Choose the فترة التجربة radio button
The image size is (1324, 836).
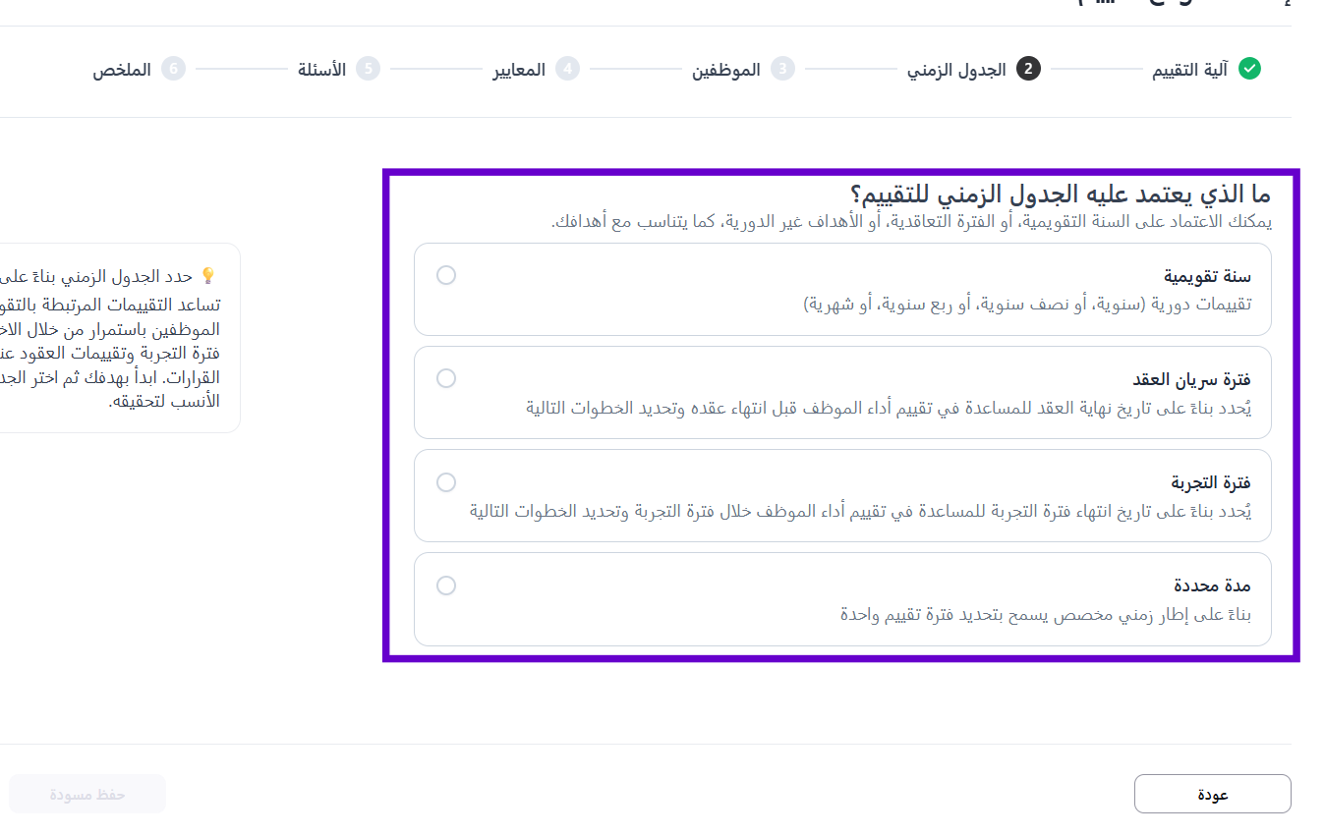(x=446, y=482)
